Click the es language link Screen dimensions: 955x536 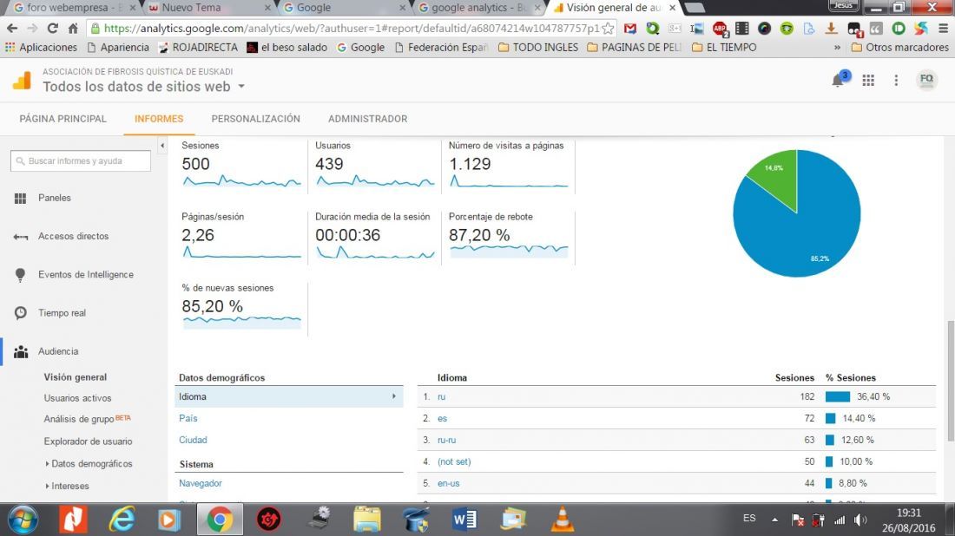(442, 419)
